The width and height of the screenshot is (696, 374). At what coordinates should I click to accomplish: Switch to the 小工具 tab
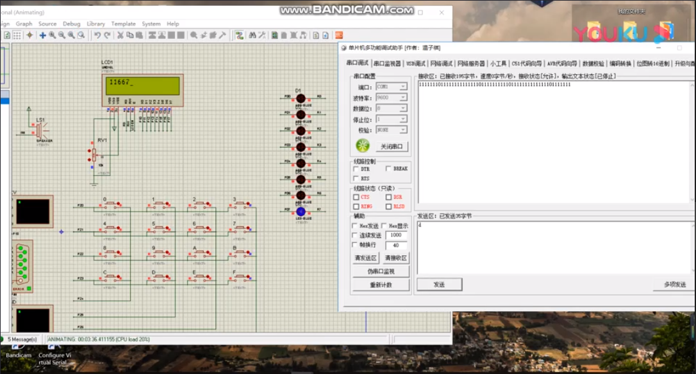498,64
